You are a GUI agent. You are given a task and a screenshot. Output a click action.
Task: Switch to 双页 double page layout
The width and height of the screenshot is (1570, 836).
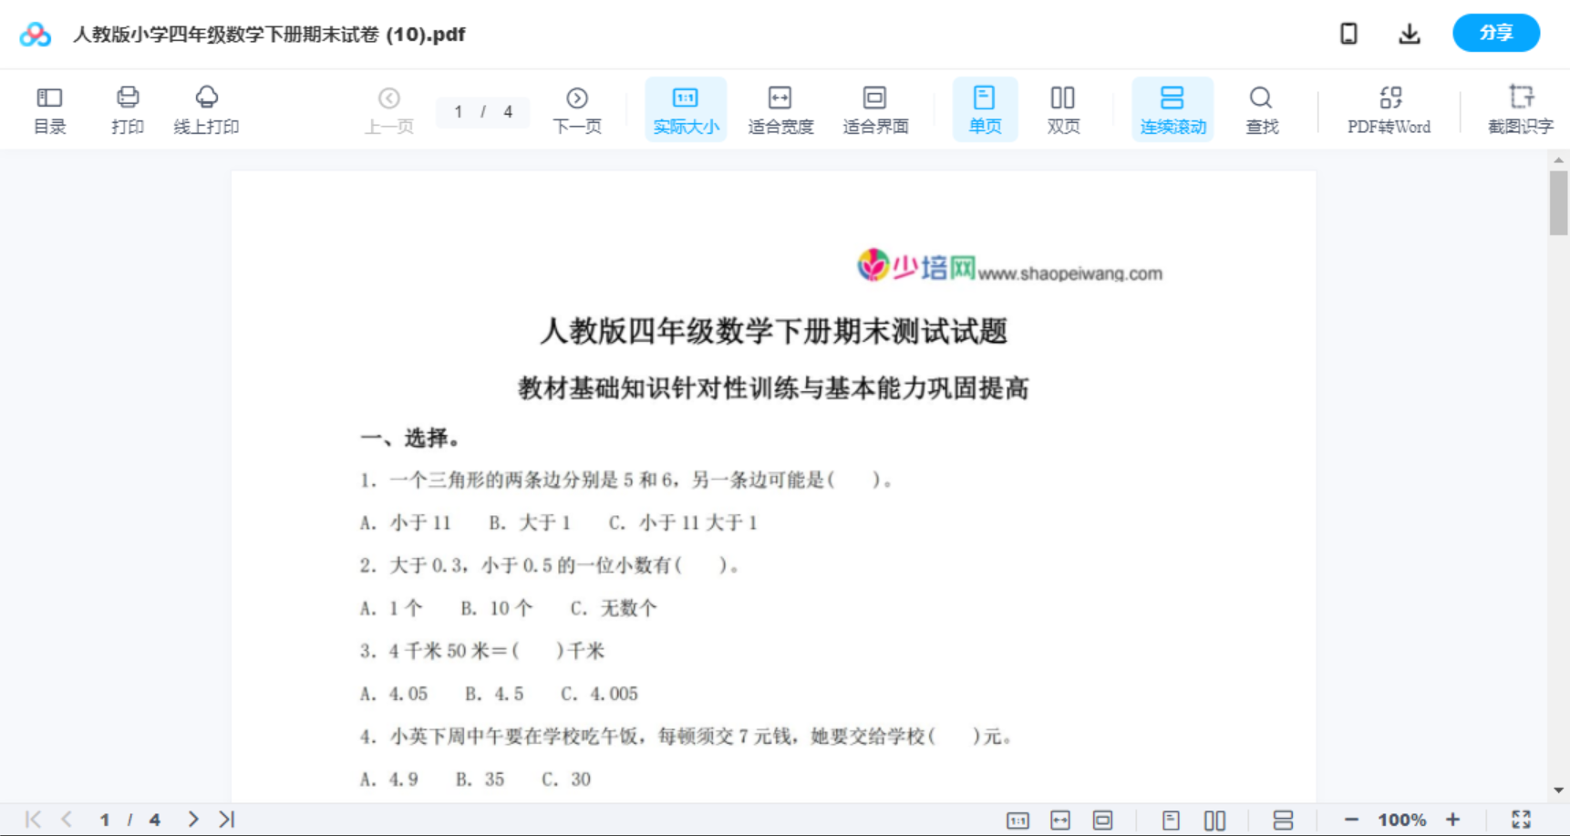(1063, 109)
